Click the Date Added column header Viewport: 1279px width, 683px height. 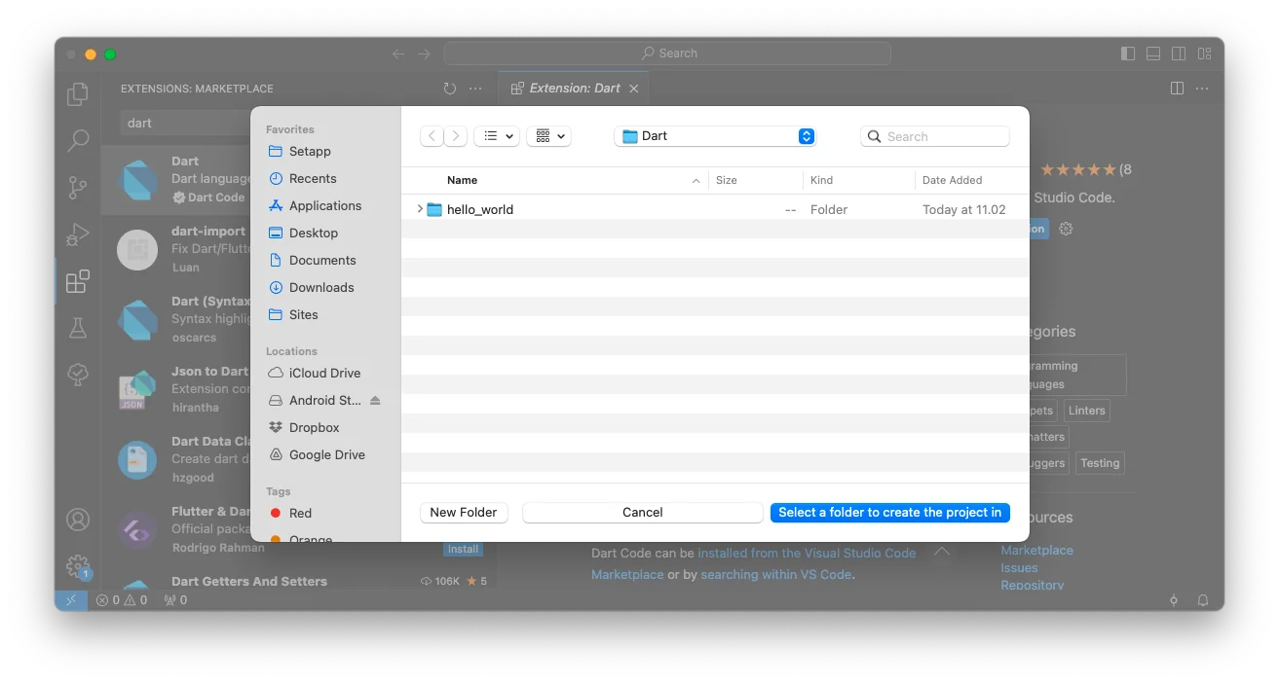[x=970, y=180]
